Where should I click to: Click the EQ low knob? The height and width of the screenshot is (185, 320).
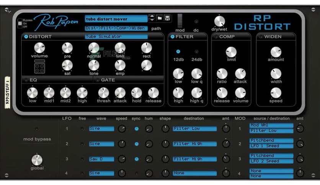[x=33, y=93]
